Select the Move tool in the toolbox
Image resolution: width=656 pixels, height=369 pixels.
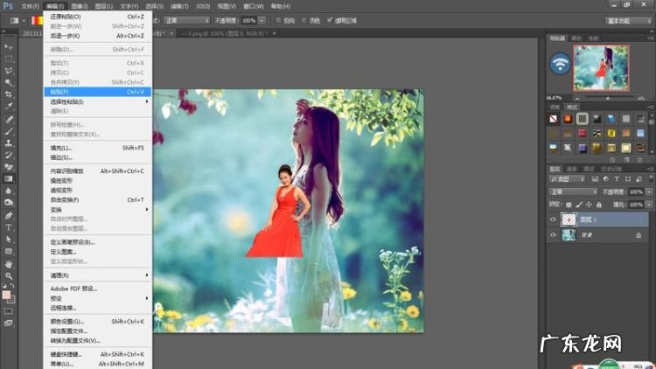[x=9, y=45]
